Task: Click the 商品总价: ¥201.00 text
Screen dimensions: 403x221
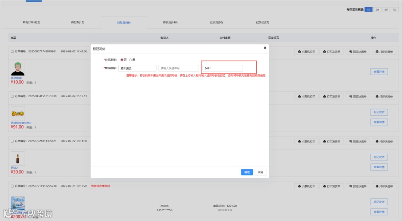Action: click(225, 206)
